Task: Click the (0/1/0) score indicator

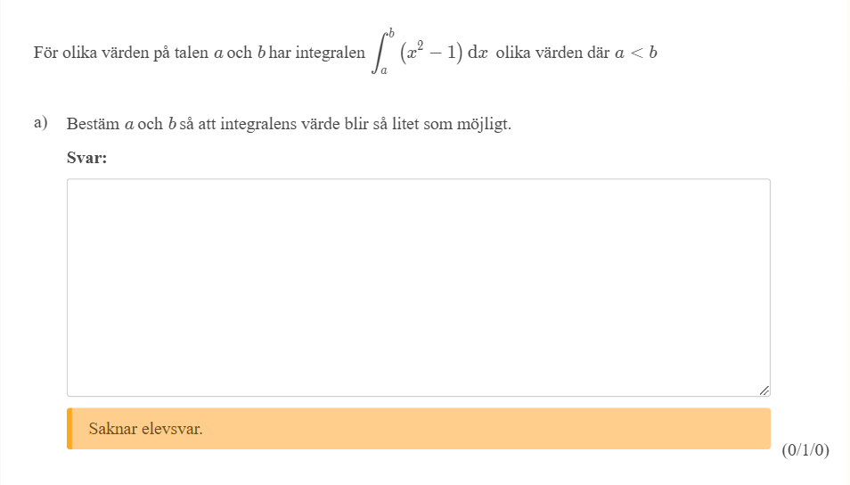Action: 805,450
